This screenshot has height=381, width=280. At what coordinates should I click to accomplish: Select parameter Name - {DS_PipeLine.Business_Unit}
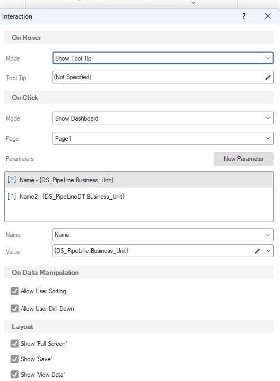pos(139,180)
